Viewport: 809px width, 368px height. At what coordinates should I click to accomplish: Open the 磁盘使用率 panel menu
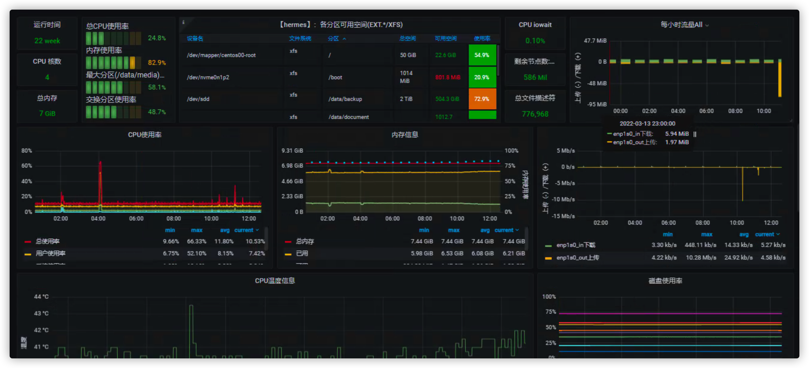pos(665,281)
